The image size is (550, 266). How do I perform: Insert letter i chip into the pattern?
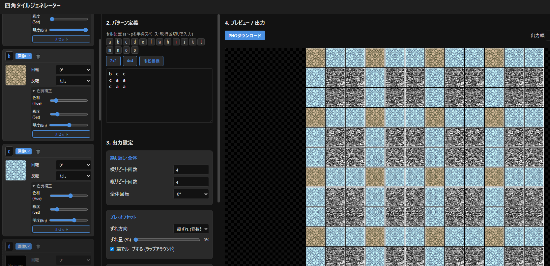176,42
